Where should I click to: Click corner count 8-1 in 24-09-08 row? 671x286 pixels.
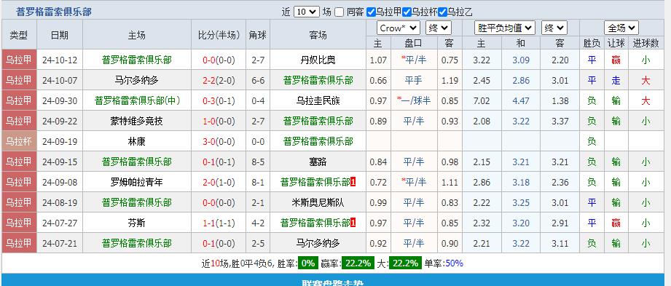(x=258, y=182)
